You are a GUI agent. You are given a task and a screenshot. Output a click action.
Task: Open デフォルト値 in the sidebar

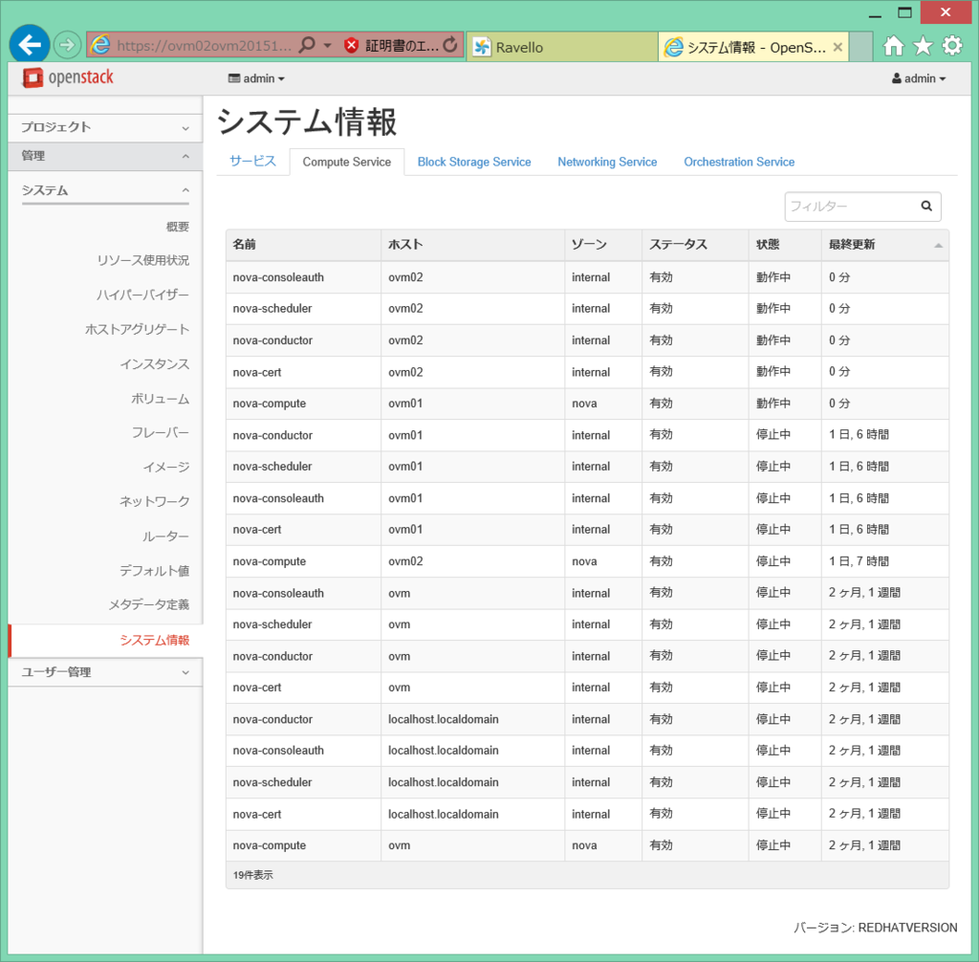pyautogui.click(x=154, y=571)
